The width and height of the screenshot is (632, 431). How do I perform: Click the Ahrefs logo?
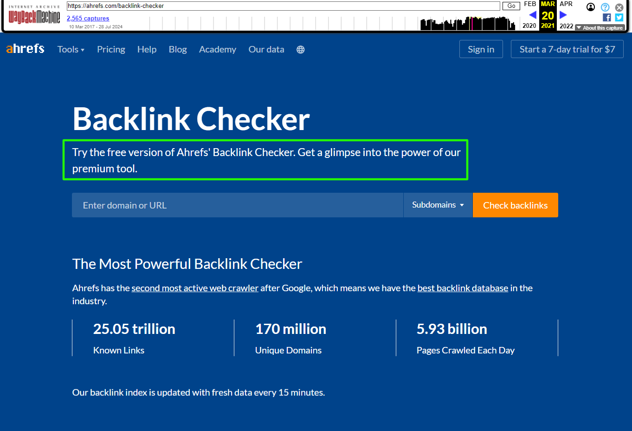tap(26, 49)
